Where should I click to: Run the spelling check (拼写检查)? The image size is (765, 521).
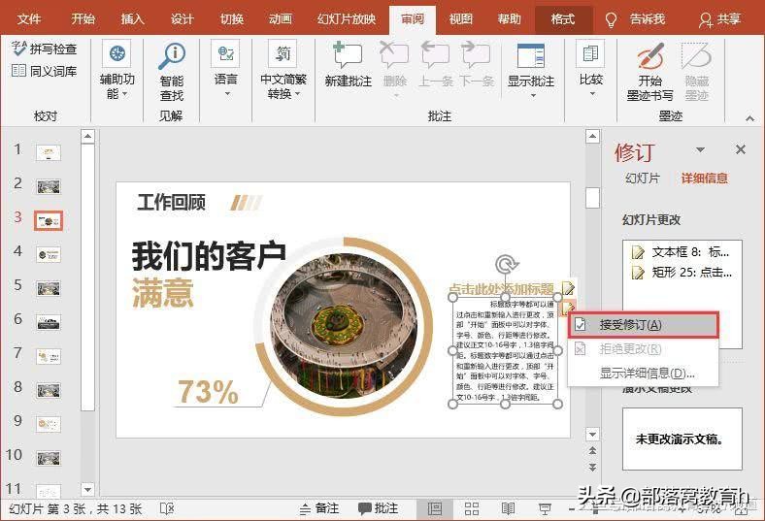45,49
